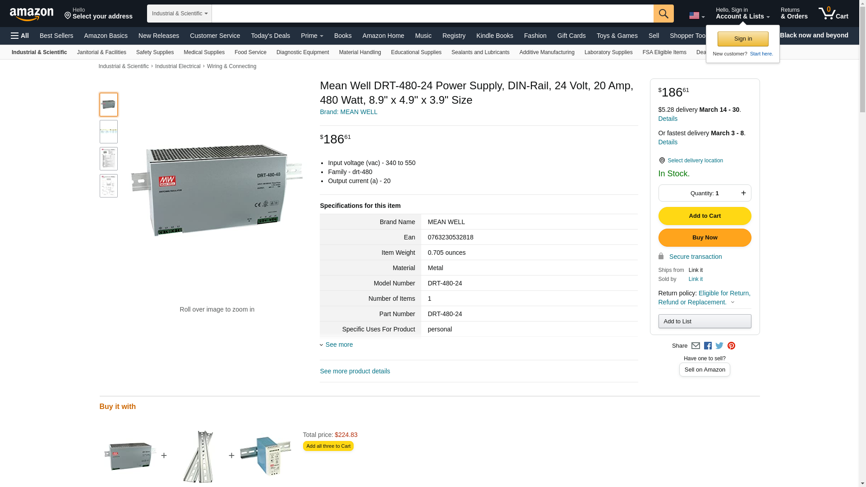
Task: Expand See more specifications
Action: click(x=339, y=345)
